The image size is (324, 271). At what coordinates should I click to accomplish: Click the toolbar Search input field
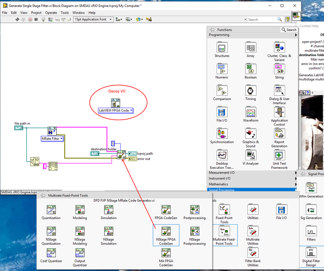261,19
